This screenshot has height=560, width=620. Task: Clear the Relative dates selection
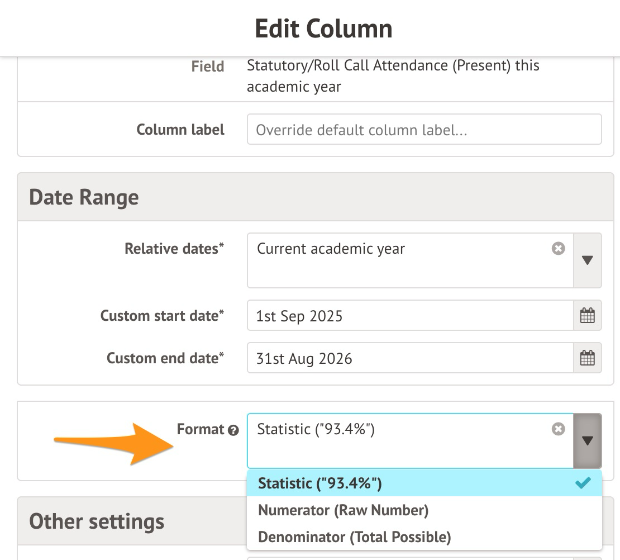pos(558,249)
